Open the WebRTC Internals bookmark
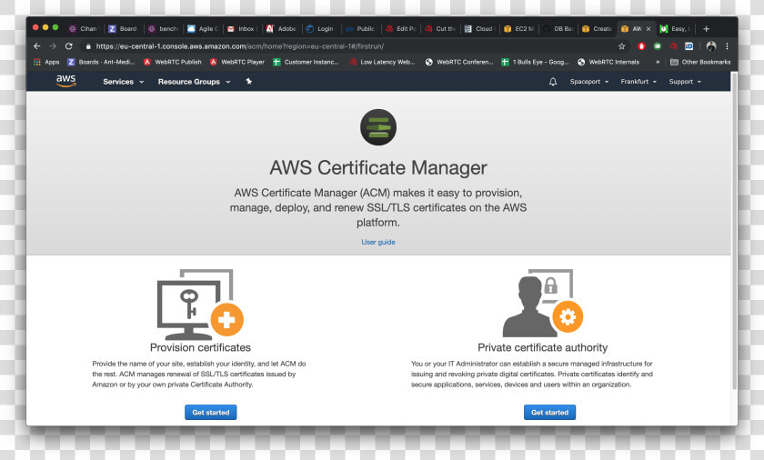This screenshot has width=764, height=460. tap(608, 62)
